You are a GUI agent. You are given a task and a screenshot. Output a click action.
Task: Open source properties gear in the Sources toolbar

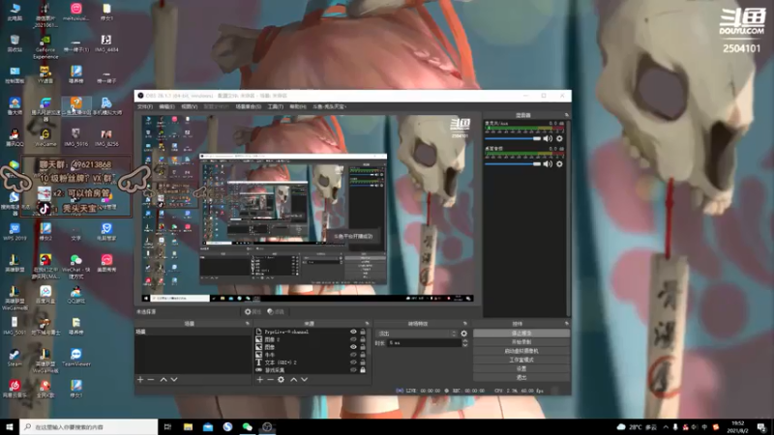[281, 380]
